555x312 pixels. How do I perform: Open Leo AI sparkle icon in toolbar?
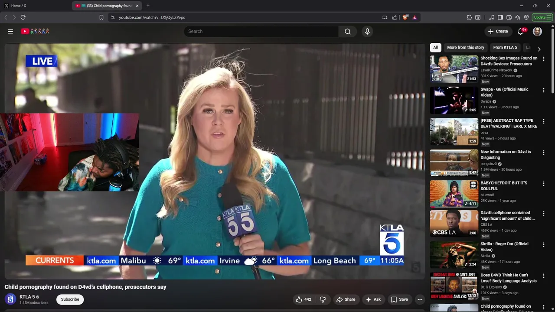point(518,17)
